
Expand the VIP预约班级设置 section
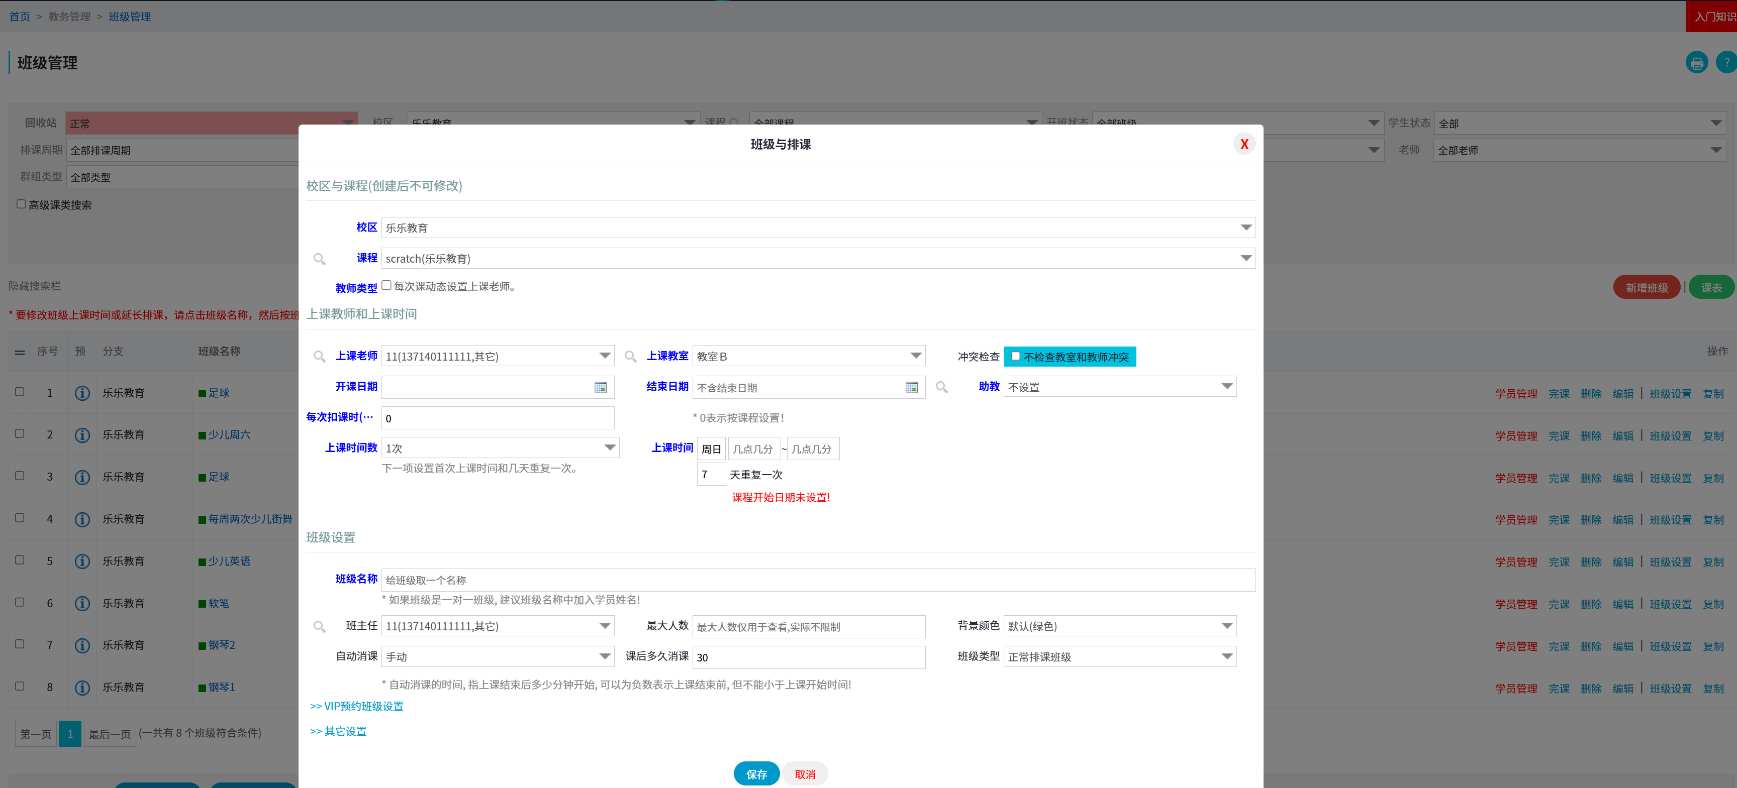click(x=357, y=706)
